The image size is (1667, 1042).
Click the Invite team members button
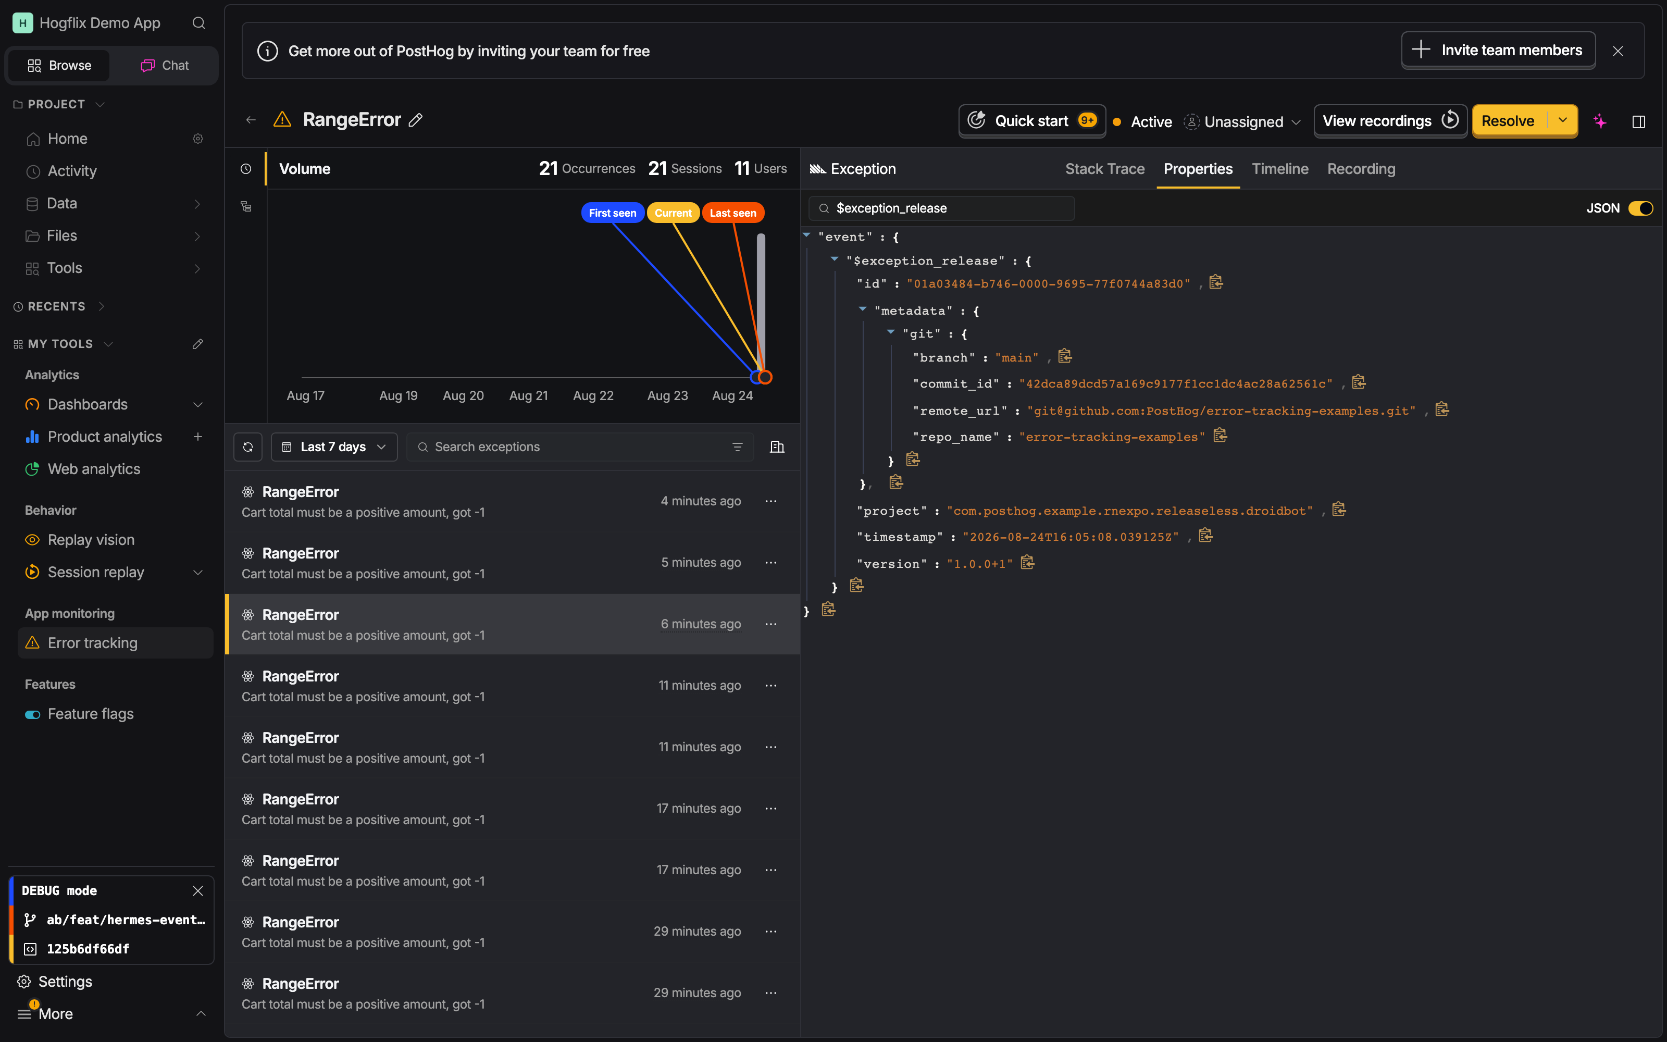[1498, 49]
